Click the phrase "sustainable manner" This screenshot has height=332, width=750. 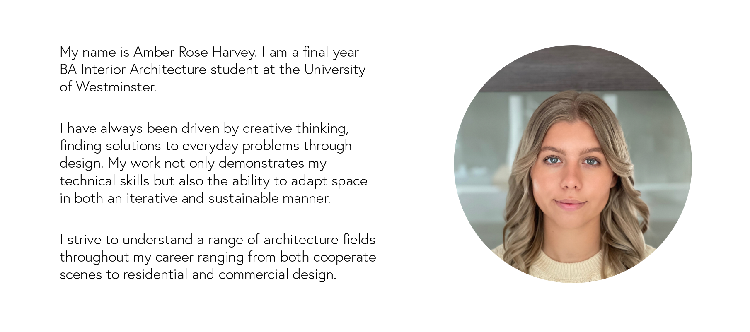click(x=269, y=198)
